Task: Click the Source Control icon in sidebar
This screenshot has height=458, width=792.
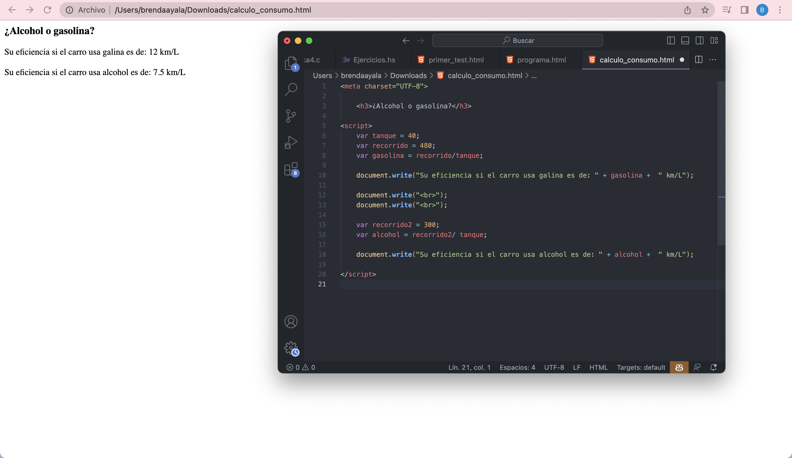Action: 291,114
